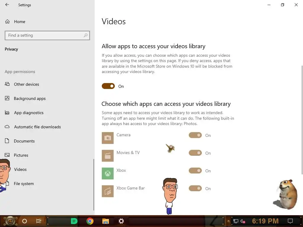Click the 6:19 PM clock

click(265, 221)
